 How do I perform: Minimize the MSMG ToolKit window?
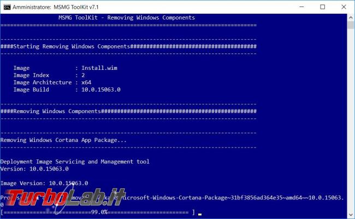tap(301, 7)
